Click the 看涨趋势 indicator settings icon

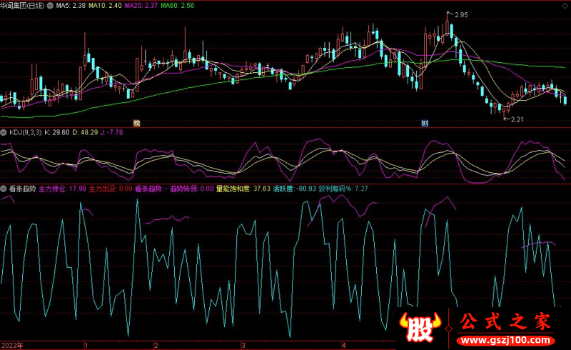tap(4, 189)
